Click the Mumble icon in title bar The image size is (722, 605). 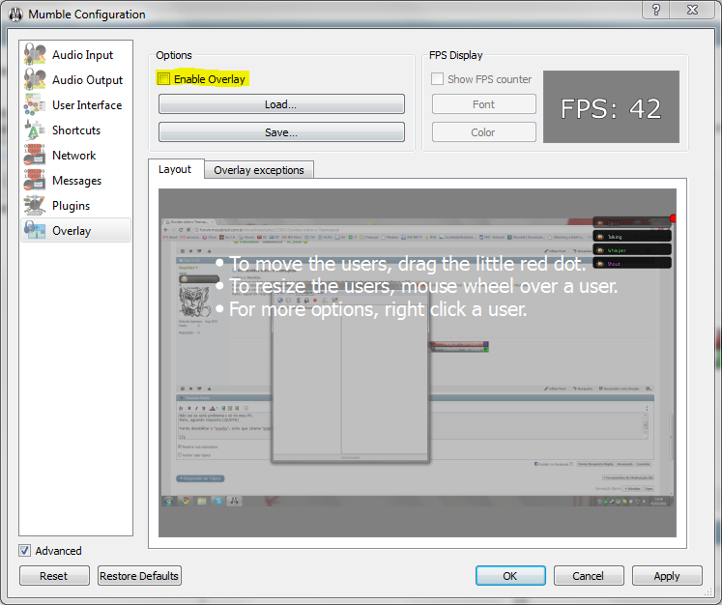pyautogui.click(x=15, y=14)
